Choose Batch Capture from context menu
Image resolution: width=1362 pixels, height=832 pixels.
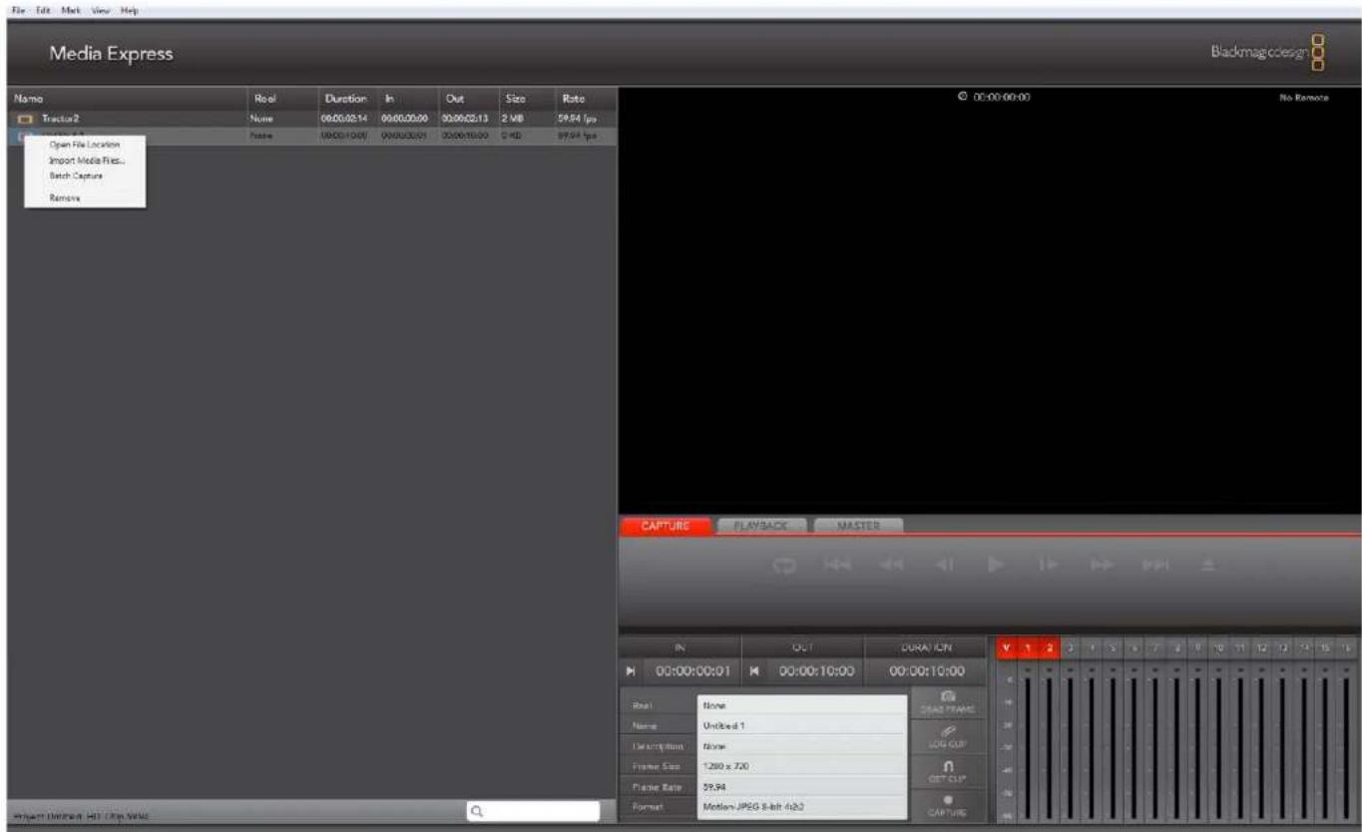[85, 176]
